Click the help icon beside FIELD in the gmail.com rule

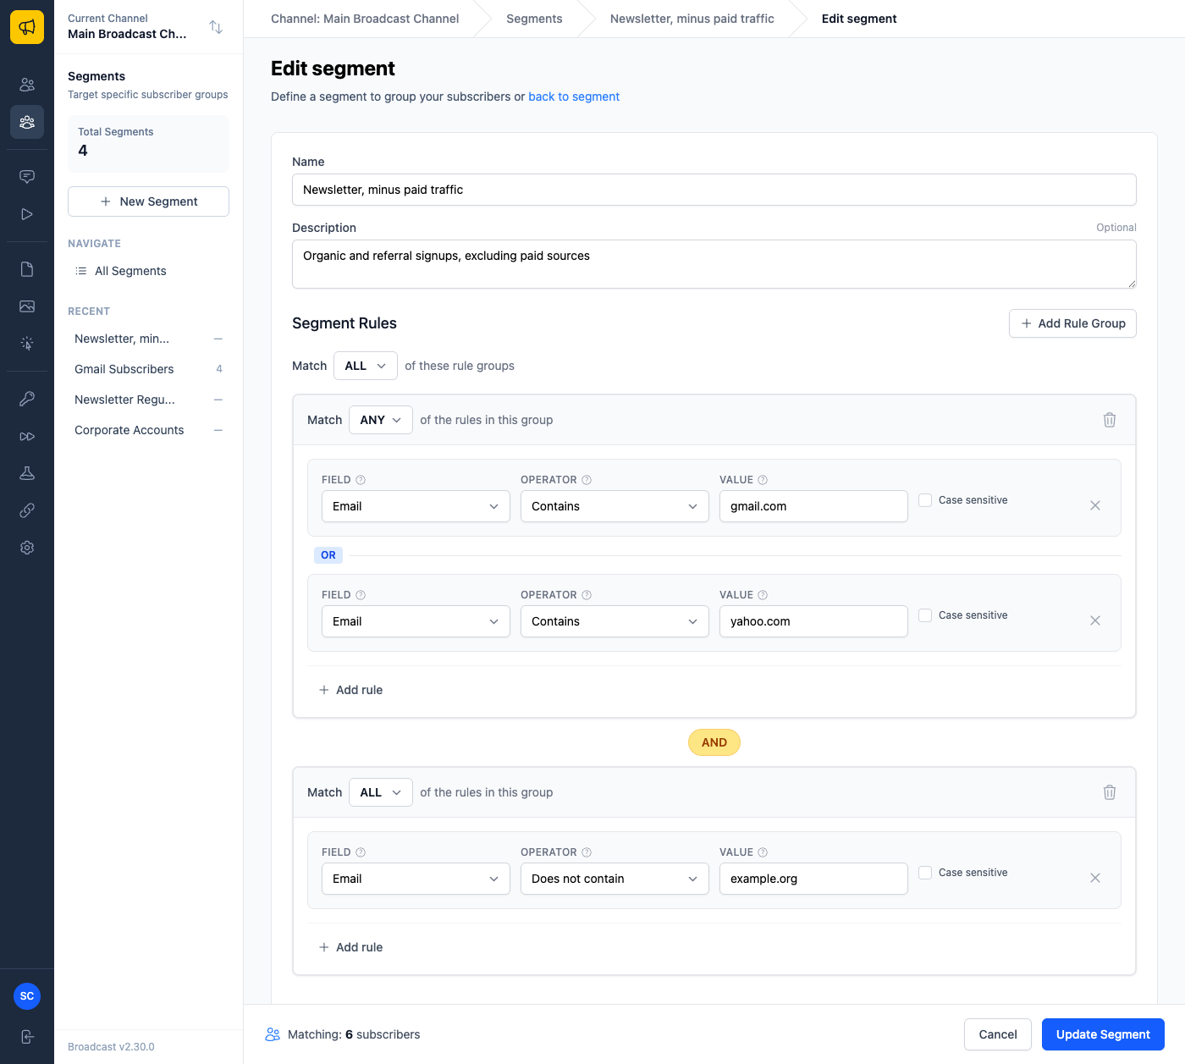361,480
